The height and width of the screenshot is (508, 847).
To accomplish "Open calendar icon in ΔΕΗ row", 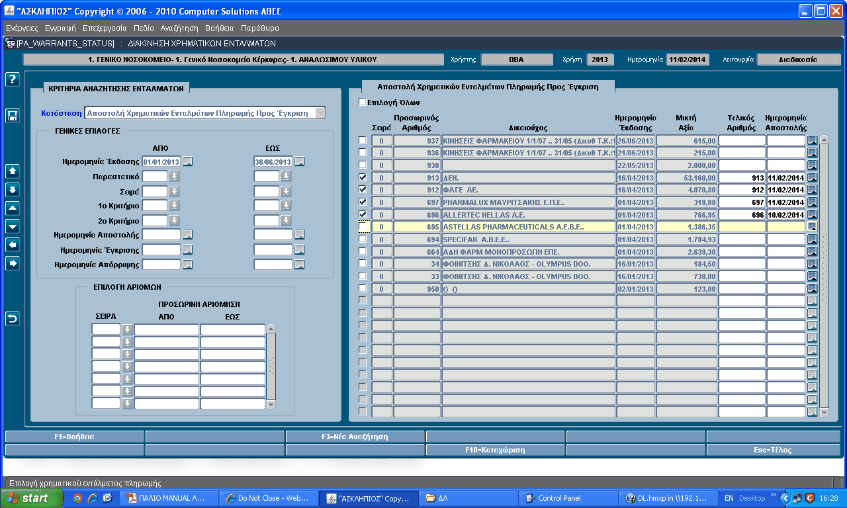I will point(812,177).
